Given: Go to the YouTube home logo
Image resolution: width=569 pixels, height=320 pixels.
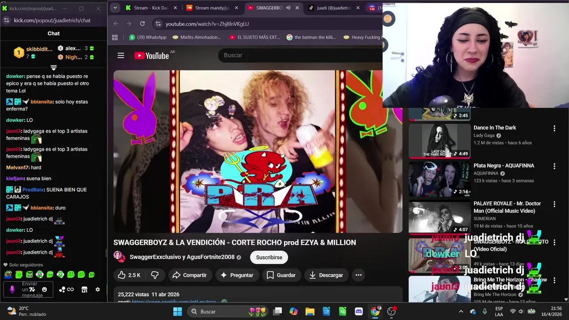Looking at the screenshot, I should pyautogui.click(x=152, y=56).
